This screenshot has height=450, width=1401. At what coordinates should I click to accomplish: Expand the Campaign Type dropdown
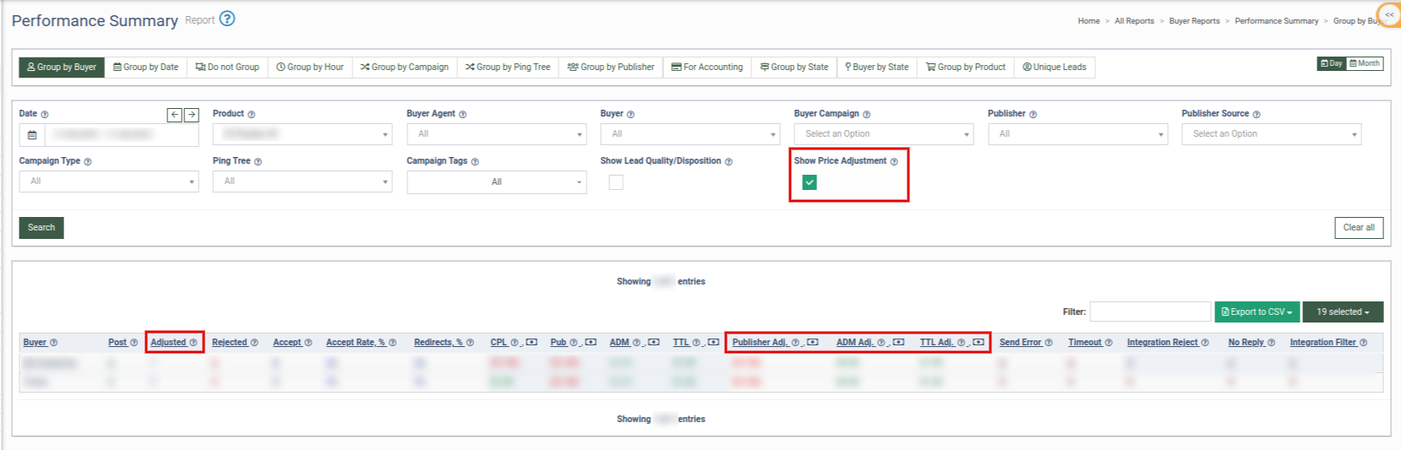109,182
